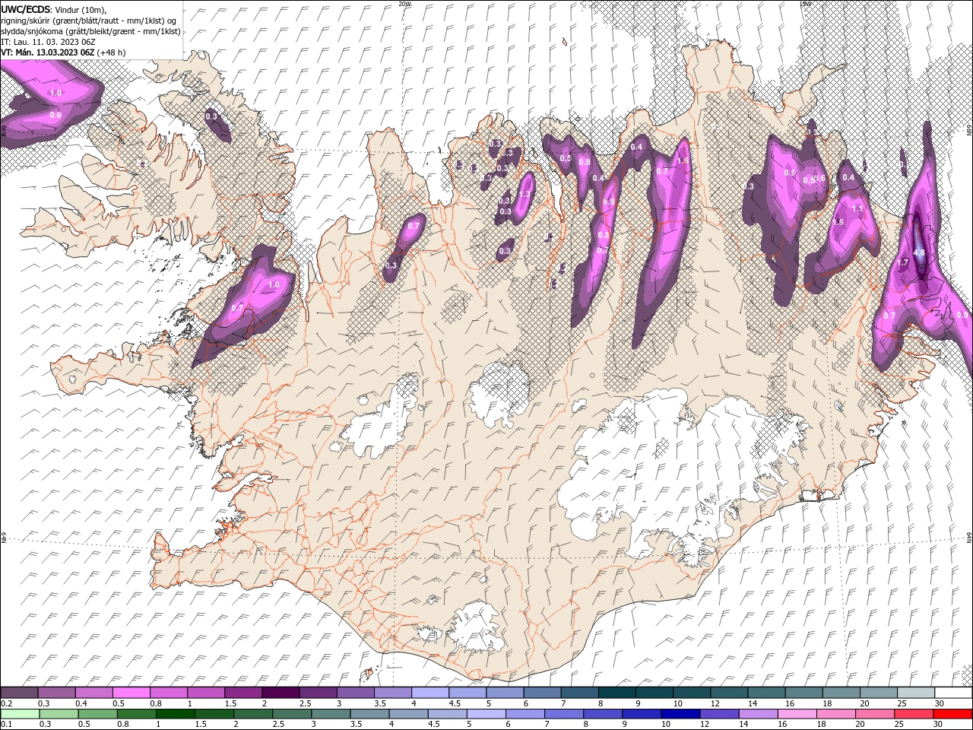This screenshot has height=730, width=973.
Task: Select the lavender snow swatch labeled 4
Action: click(429, 693)
